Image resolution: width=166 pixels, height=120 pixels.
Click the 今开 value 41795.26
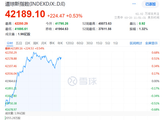click(62, 24)
